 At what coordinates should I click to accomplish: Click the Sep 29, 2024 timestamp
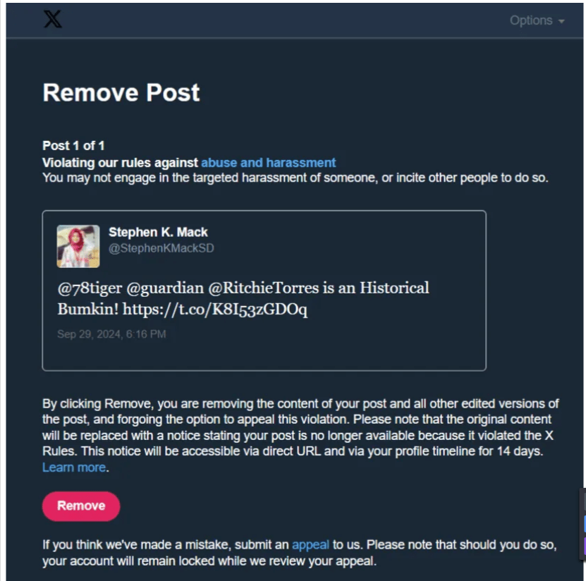111,334
